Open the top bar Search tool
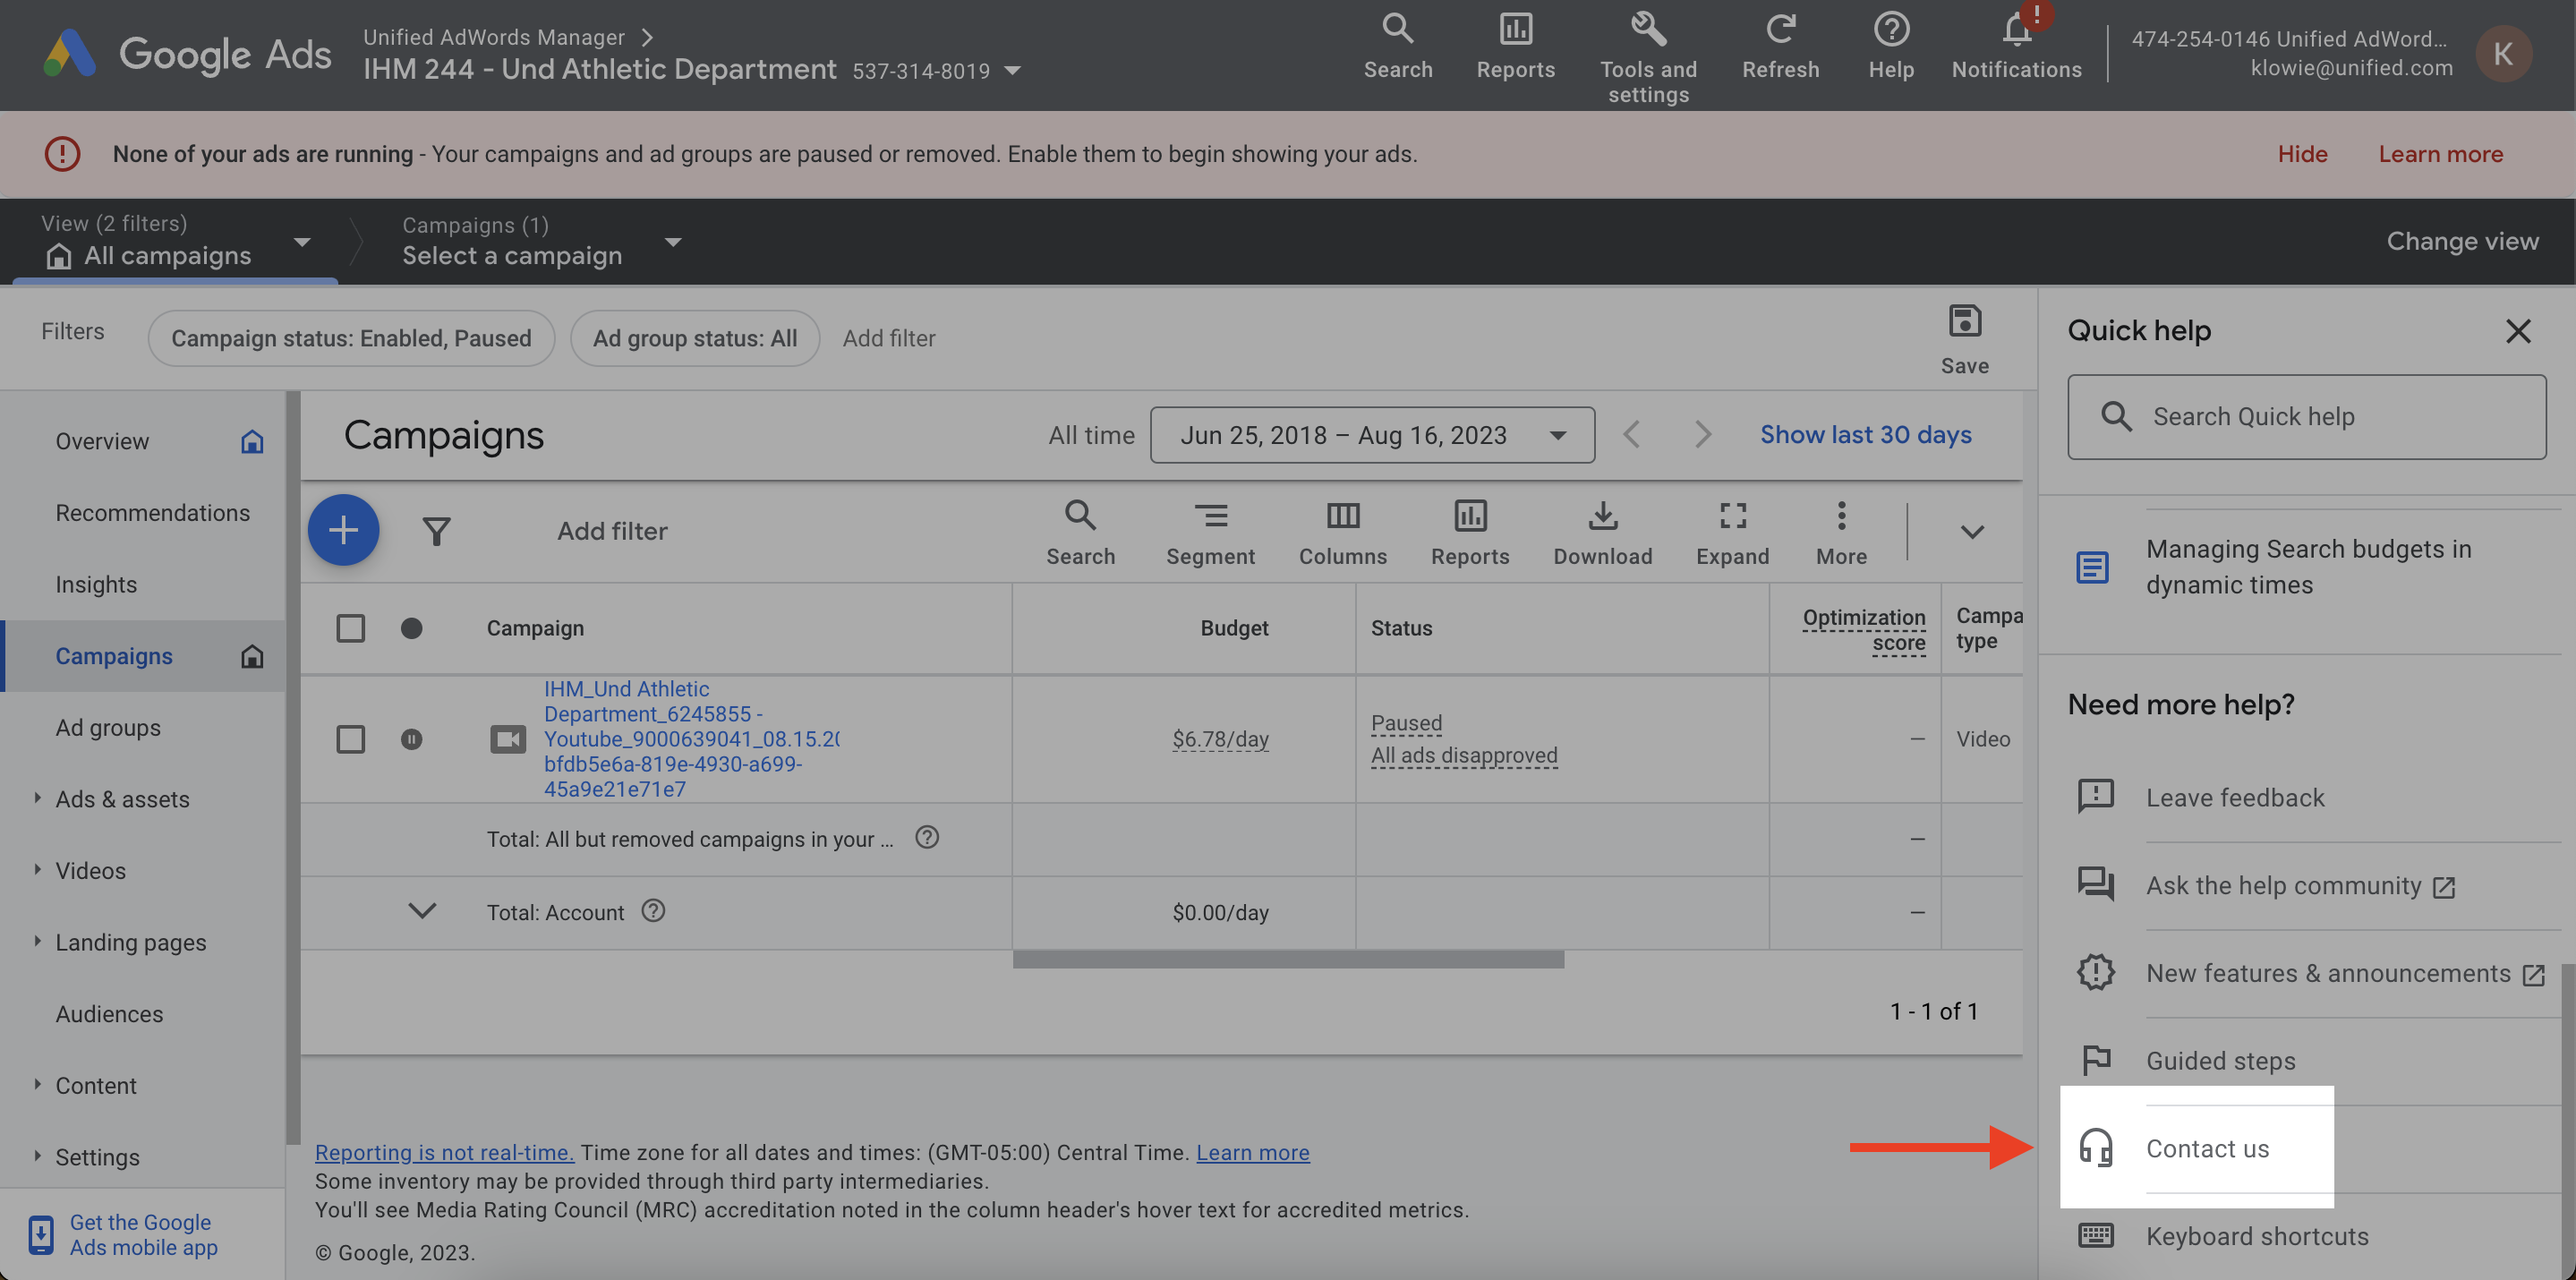Image resolution: width=2576 pixels, height=1280 pixels. (1397, 46)
